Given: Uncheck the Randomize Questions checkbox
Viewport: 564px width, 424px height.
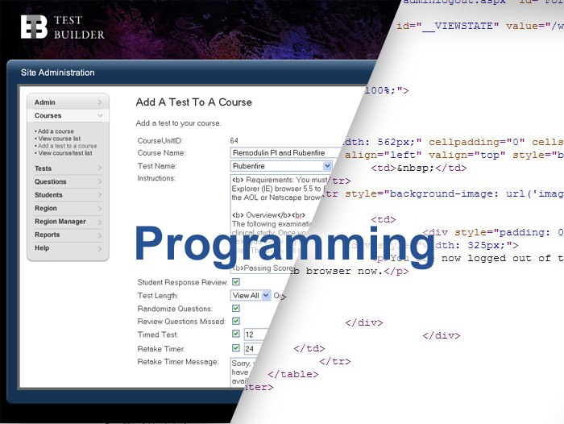Looking at the screenshot, I should [236, 309].
